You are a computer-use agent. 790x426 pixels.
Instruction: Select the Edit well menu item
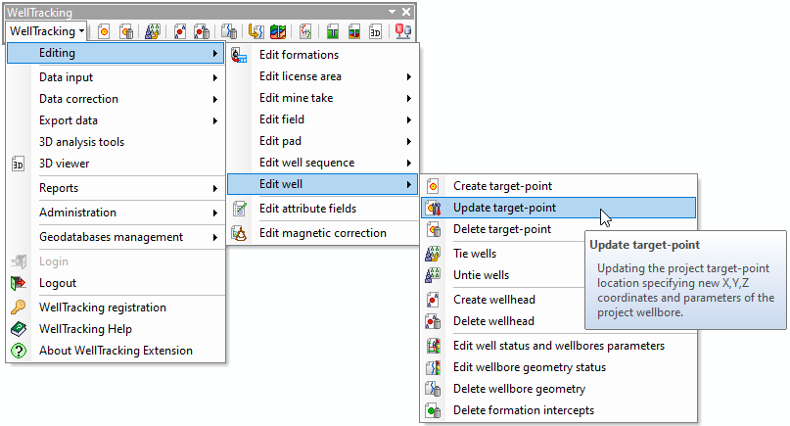point(322,184)
